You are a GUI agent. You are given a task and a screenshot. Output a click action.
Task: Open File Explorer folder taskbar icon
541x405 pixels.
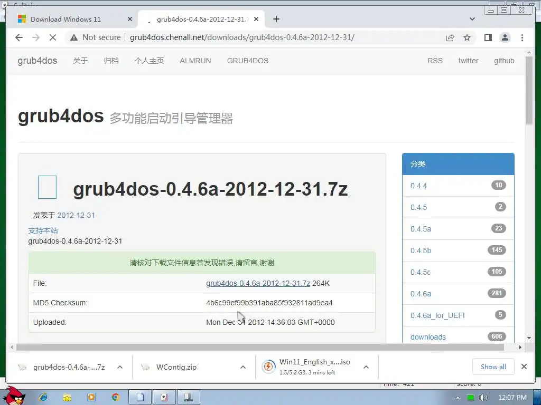click(67, 398)
